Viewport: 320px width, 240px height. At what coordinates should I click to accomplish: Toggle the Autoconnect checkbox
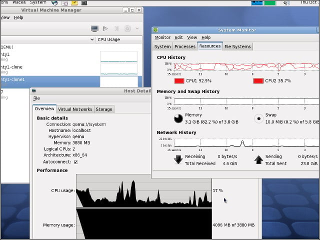pos(76,162)
